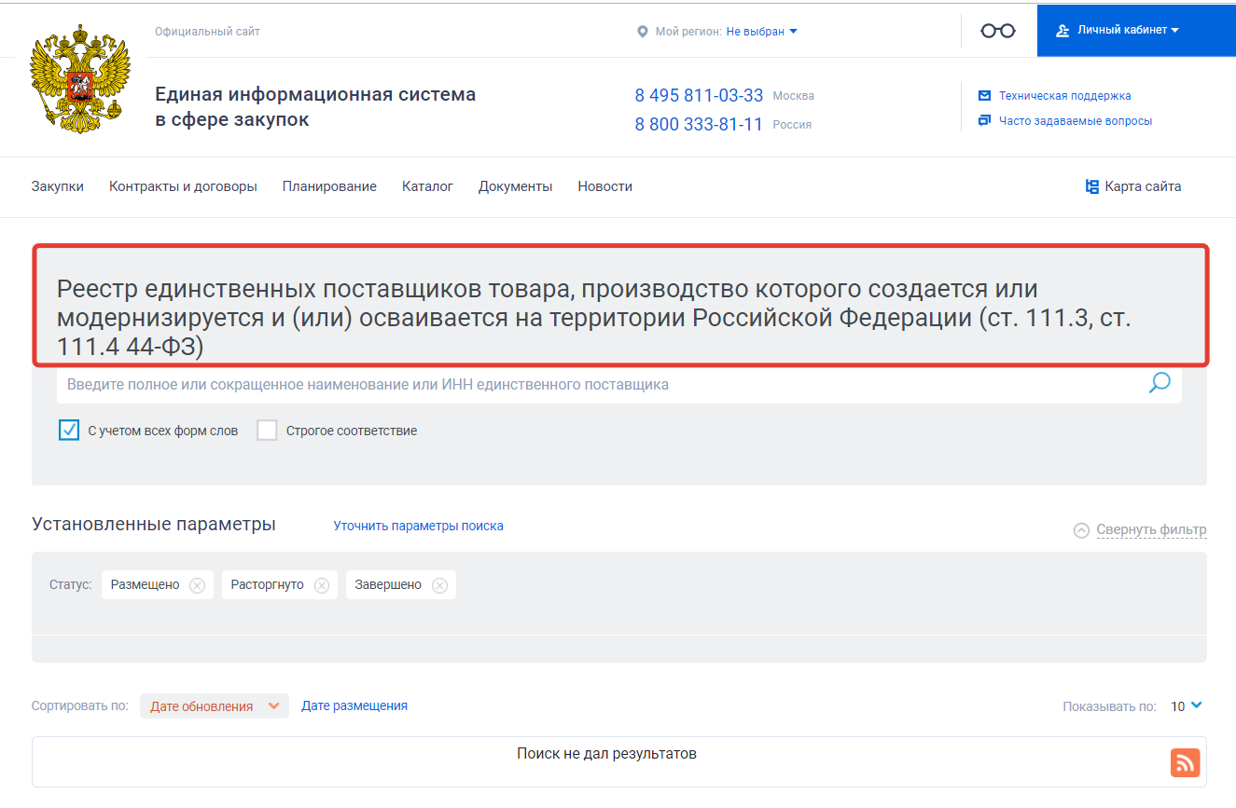Toggle С учетом всех форм слов checkbox
This screenshot has width=1236, height=808.
point(69,431)
